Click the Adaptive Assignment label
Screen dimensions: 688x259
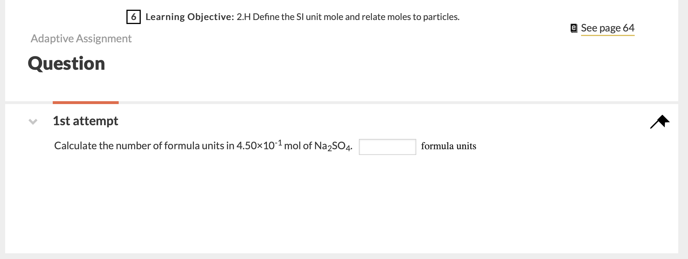[81, 39]
